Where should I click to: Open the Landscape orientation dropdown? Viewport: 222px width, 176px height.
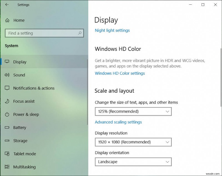[133, 162]
